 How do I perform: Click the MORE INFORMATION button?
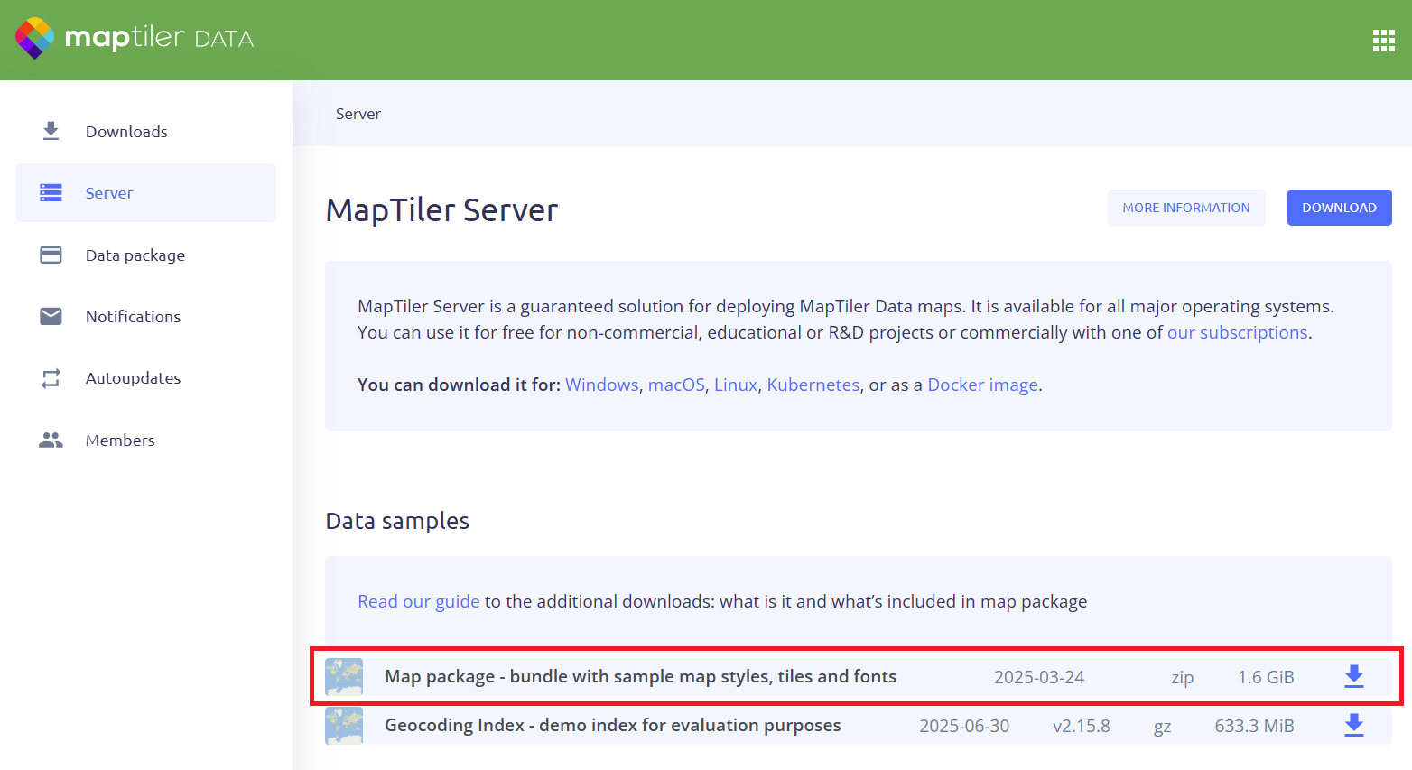1185,208
